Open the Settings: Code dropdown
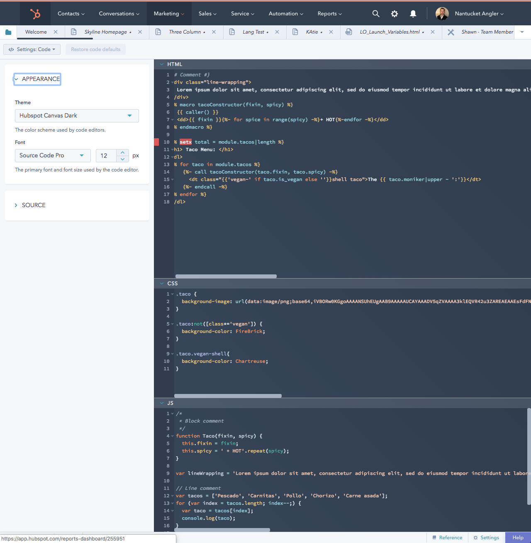Image resolution: width=531 pixels, height=543 pixels. pyautogui.click(x=32, y=49)
